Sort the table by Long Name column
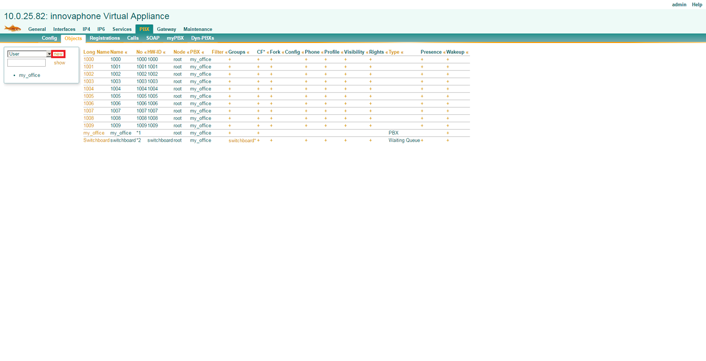This screenshot has width=706, height=361. (96, 52)
